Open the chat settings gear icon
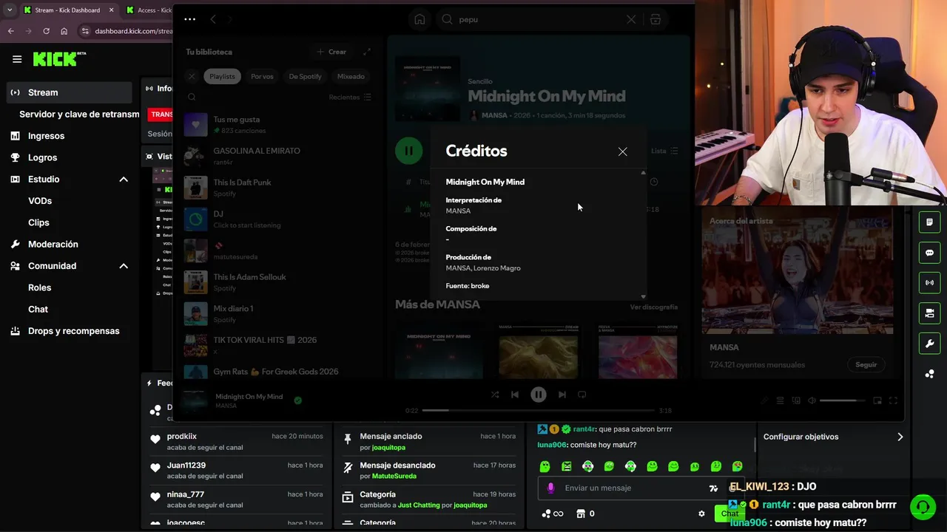The image size is (947, 532). pyautogui.click(x=701, y=514)
